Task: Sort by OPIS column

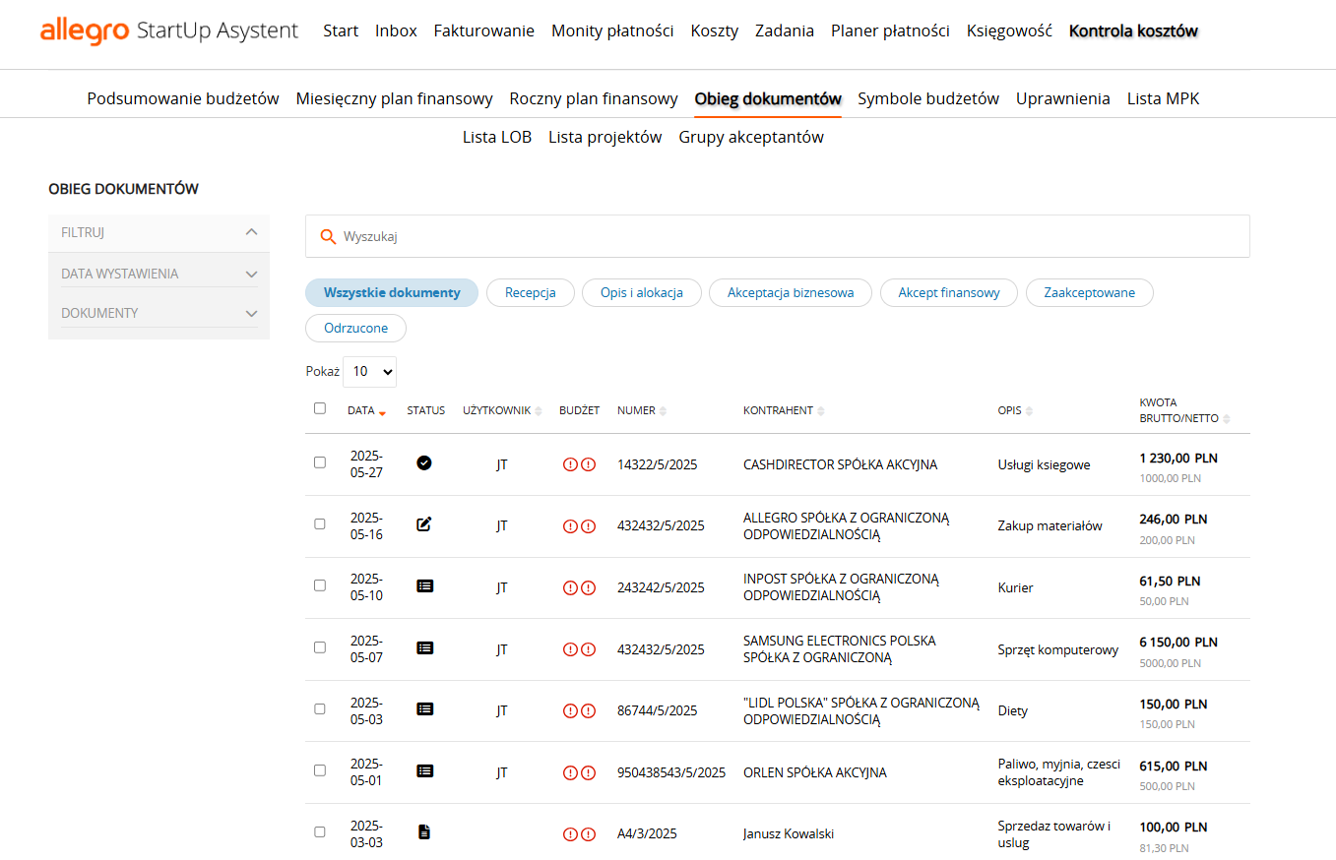Action: pyautogui.click(x=1029, y=411)
